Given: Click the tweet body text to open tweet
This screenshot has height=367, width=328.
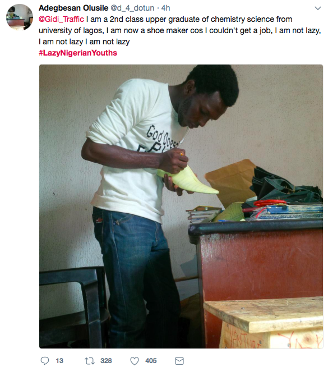Looking at the screenshot, I should (179, 30).
